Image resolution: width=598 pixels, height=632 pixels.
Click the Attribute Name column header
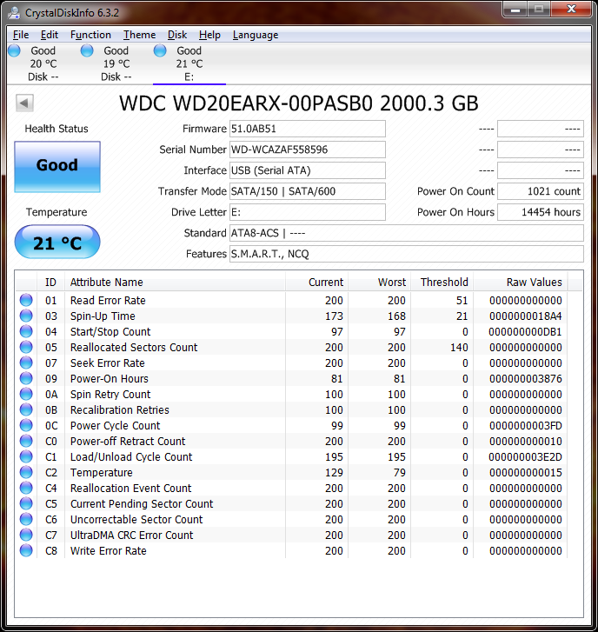click(x=175, y=283)
